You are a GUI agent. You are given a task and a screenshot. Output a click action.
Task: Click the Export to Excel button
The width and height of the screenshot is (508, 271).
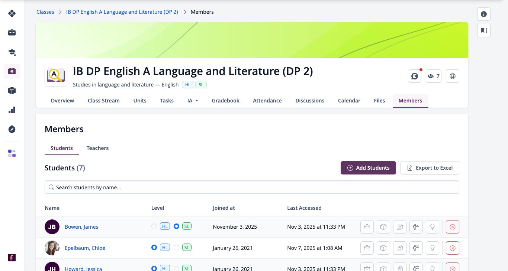[430, 168]
